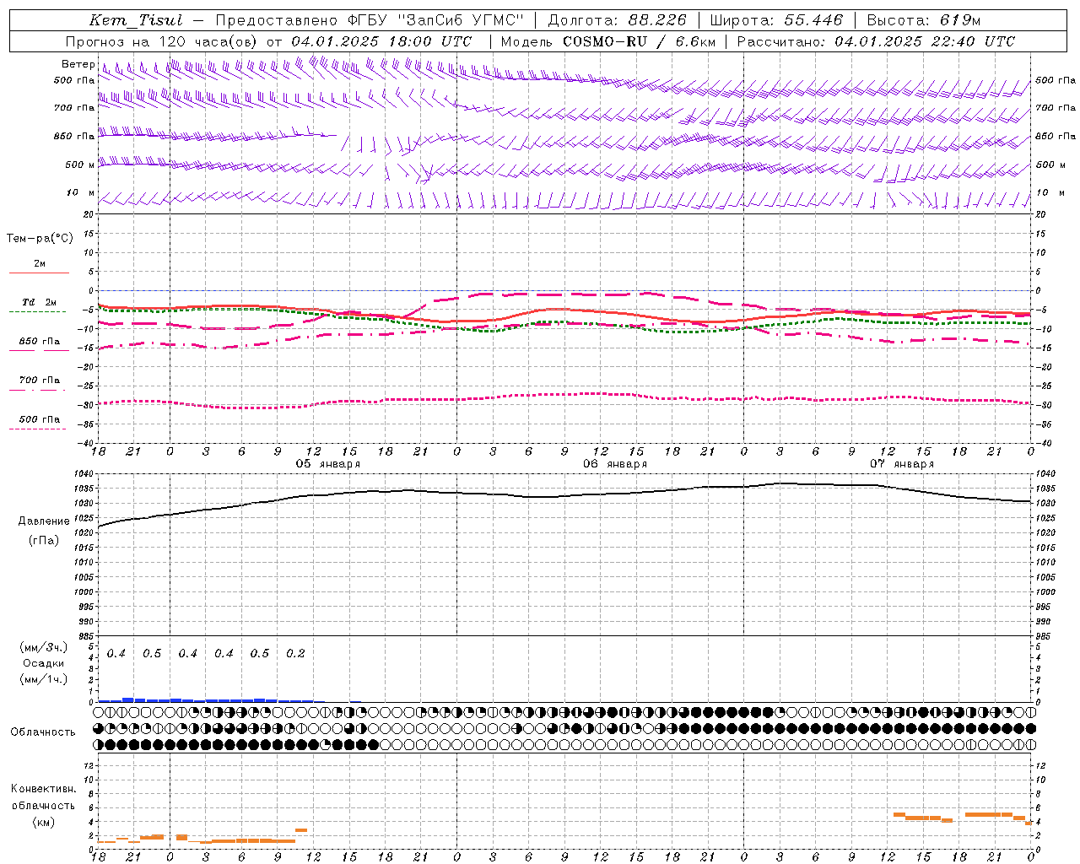The height and width of the screenshot is (864, 1080).
Task: Click the '(мм/1ч.)' hourly precipitation unit
Action: click(x=44, y=679)
